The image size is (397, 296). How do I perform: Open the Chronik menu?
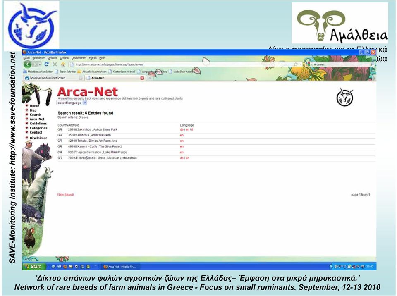click(65, 58)
